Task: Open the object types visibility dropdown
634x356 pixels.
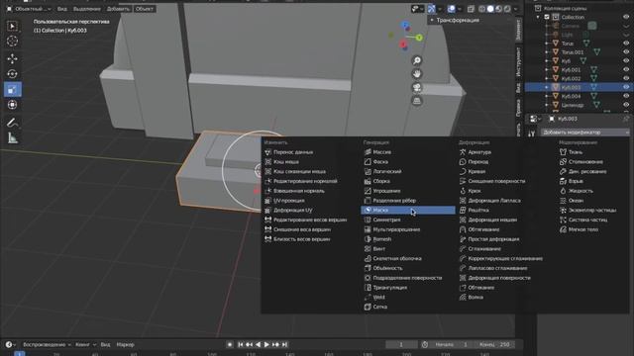Action: [417, 9]
